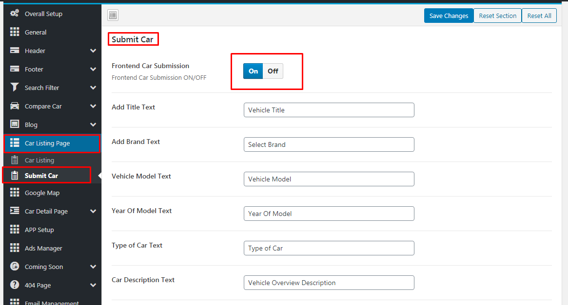
Task: Click the Google Map grid icon
Action: pos(15,192)
